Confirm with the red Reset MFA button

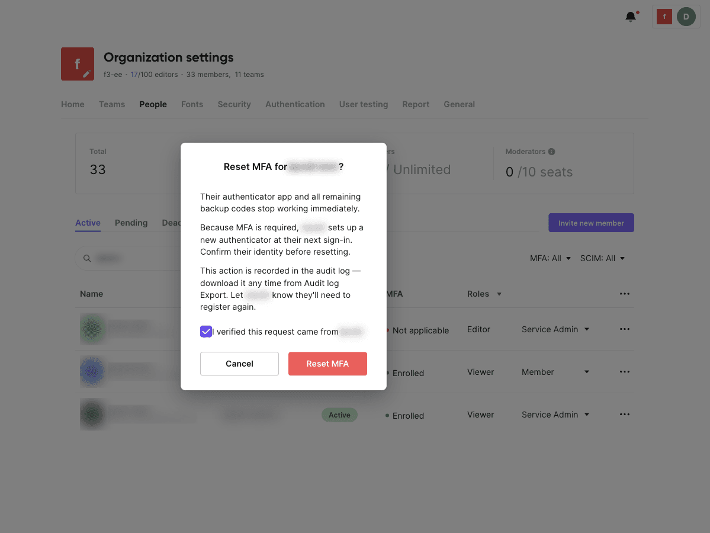pos(327,364)
